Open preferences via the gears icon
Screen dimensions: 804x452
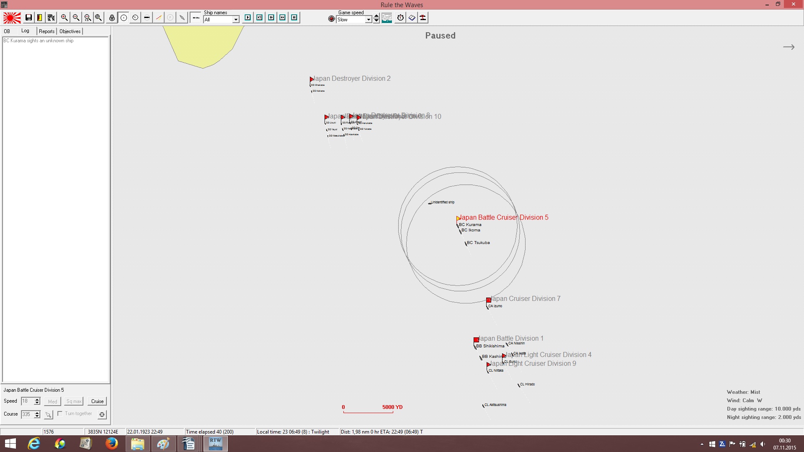51,18
